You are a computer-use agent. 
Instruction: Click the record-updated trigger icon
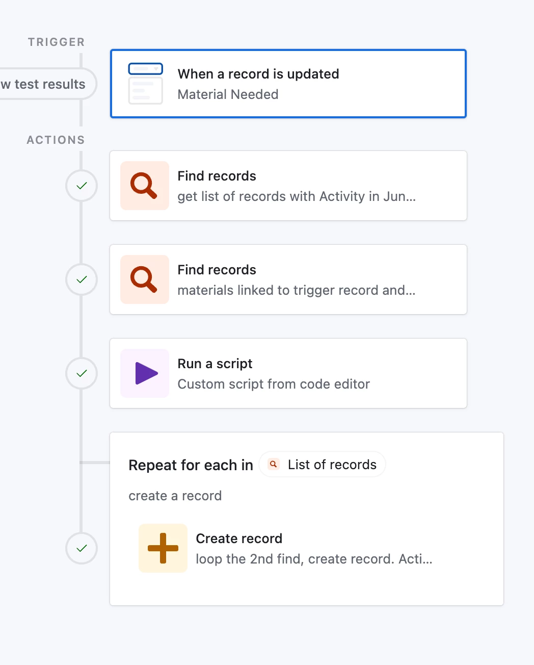[x=145, y=84]
